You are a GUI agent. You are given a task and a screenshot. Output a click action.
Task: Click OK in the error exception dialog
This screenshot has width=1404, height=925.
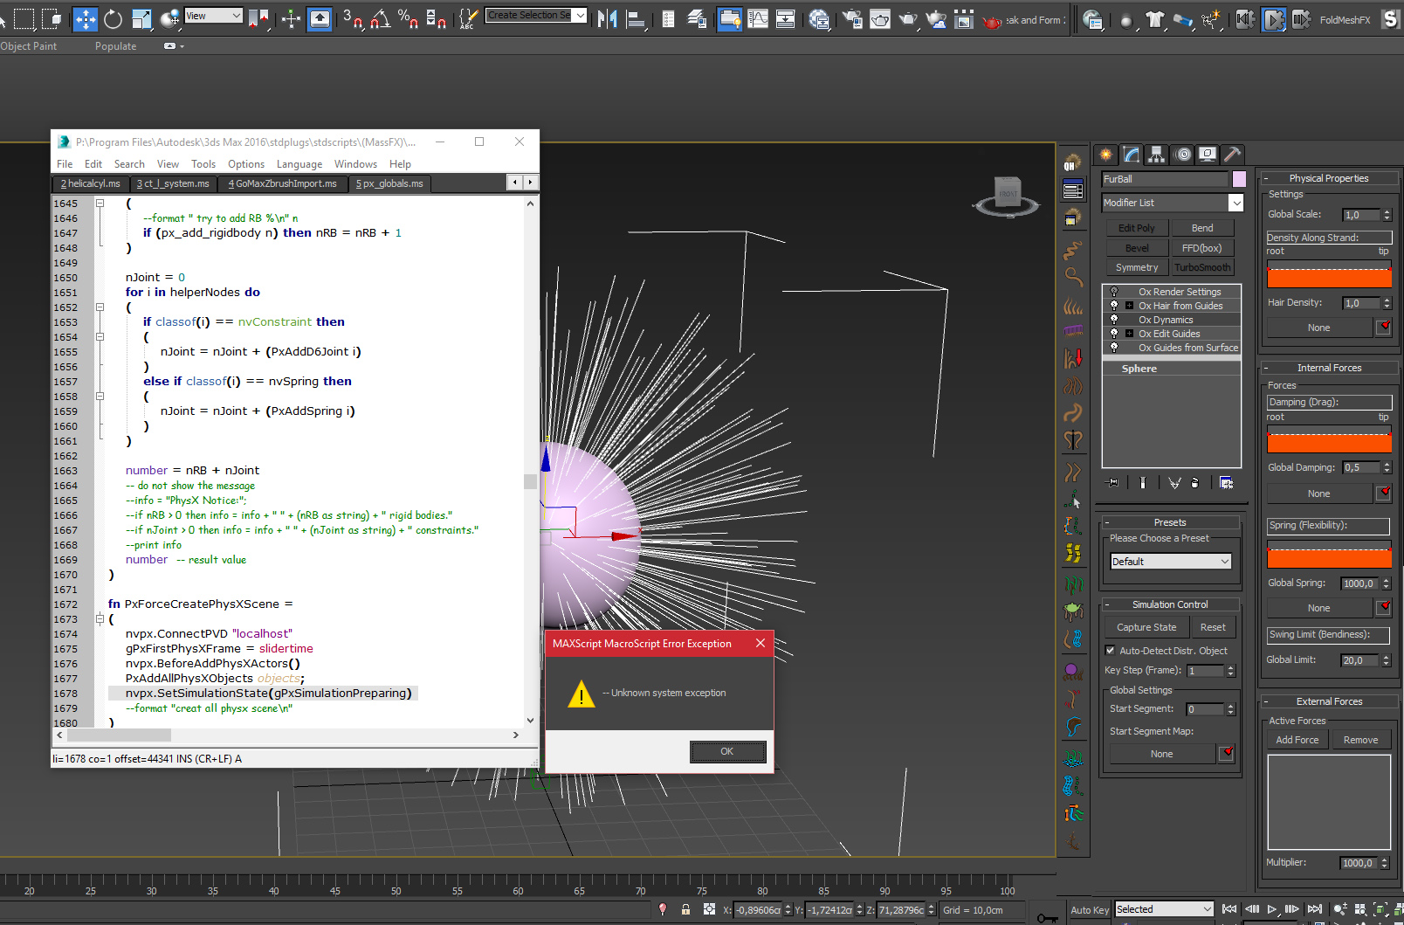coord(727,751)
